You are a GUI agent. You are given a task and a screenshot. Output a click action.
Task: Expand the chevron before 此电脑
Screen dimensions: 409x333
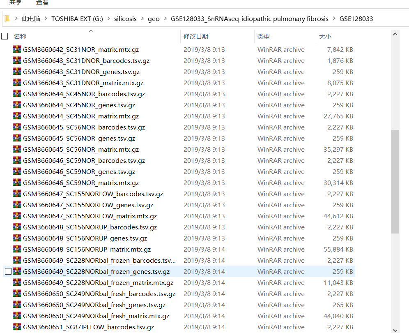[x=16, y=18]
